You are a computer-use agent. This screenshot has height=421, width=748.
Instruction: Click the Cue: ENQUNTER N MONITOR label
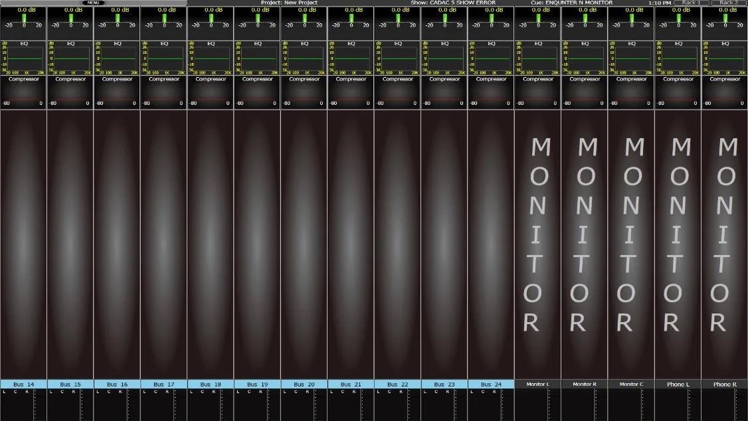572,3
